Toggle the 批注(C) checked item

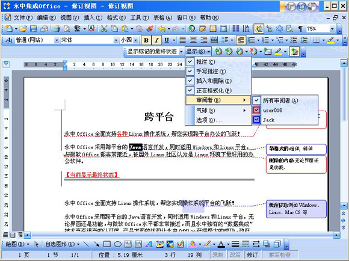[218, 61]
